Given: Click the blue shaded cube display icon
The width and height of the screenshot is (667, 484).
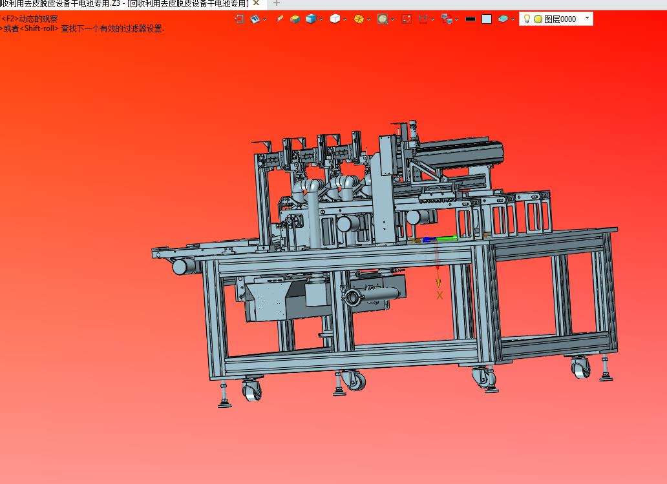Looking at the screenshot, I should click(311, 19).
